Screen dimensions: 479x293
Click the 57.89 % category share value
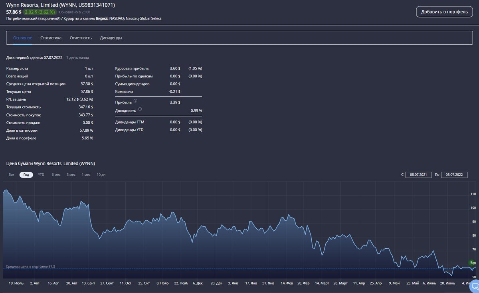click(86, 131)
